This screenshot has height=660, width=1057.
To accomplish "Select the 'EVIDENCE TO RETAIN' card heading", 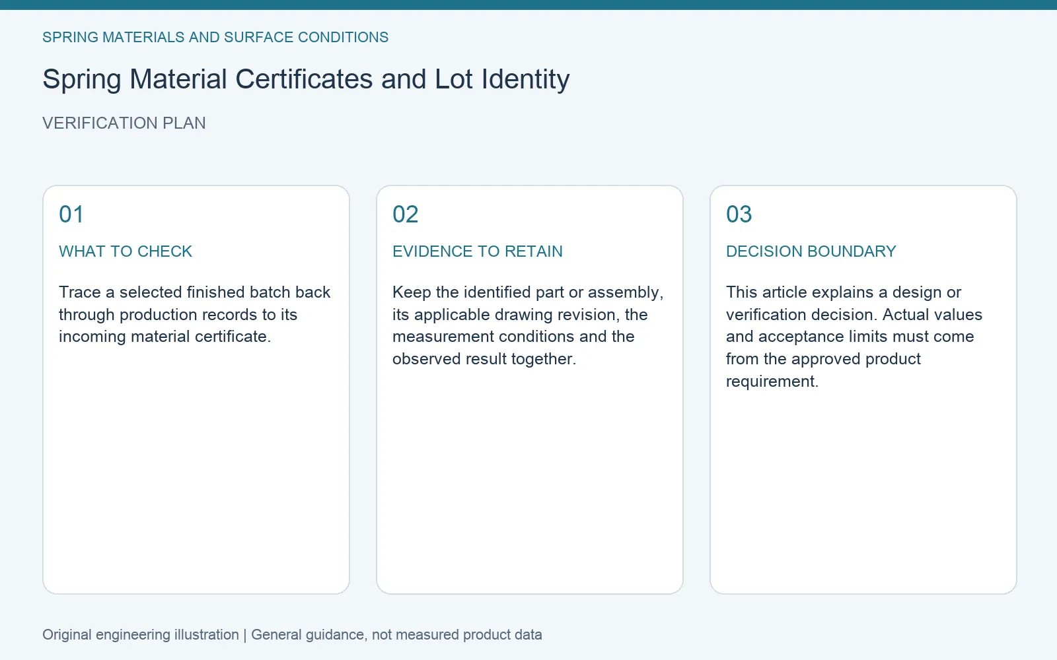I will [x=478, y=251].
